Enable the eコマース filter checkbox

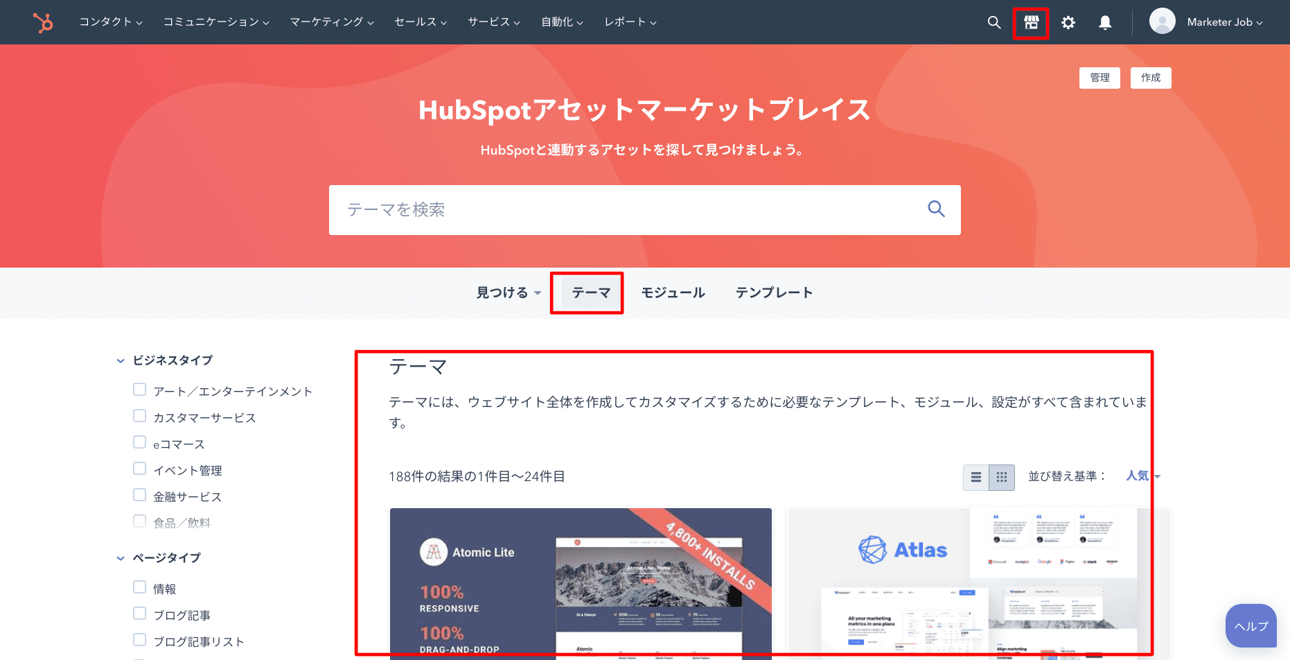click(x=140, y=442)
